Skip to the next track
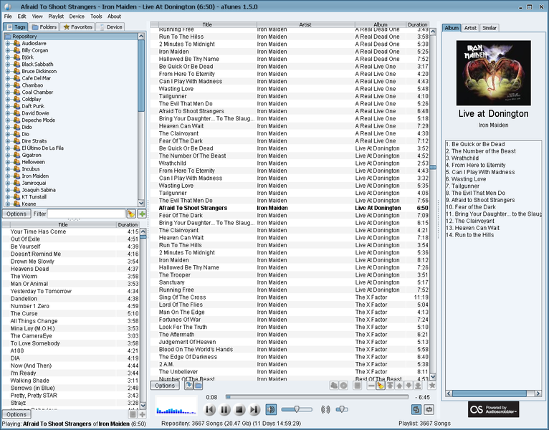Viewport: 549px width, 430px height. click(x=254, y=410)
